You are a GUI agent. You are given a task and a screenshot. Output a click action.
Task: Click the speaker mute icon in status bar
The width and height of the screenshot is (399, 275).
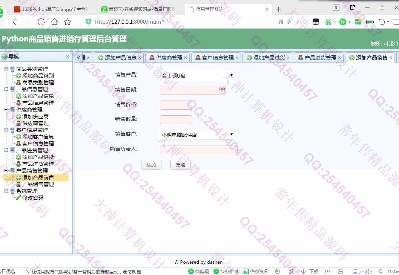(368, 272)
